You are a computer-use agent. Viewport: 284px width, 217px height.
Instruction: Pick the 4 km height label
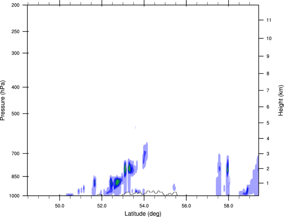pos(268,139)
